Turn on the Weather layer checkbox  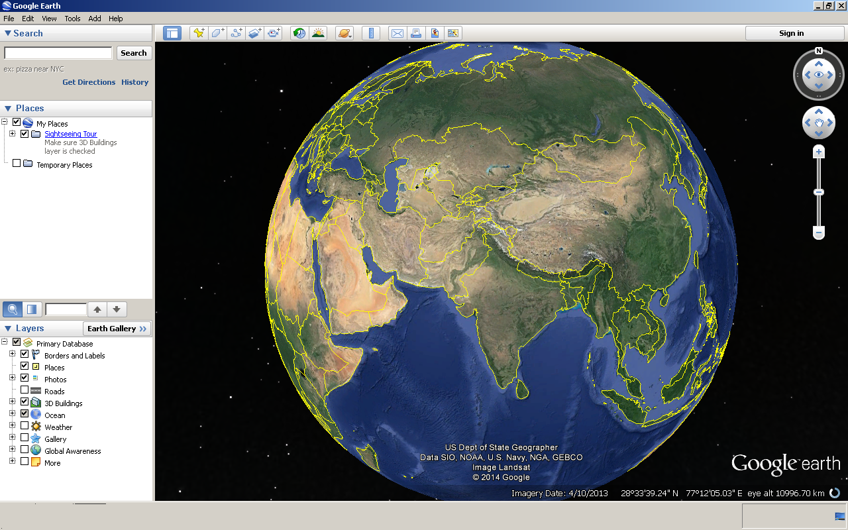point(25,426)
